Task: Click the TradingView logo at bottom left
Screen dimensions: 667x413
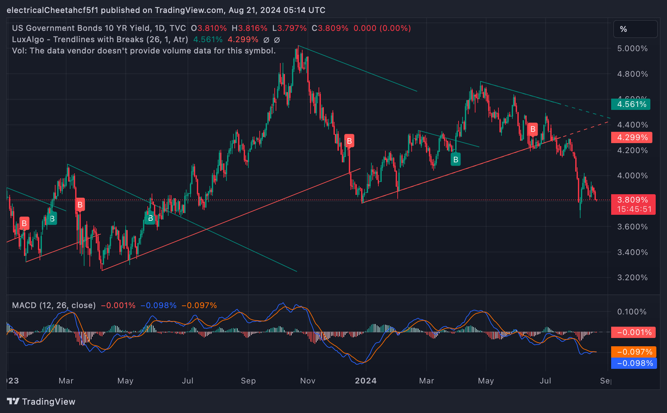Action: click(x=41, y=402)
